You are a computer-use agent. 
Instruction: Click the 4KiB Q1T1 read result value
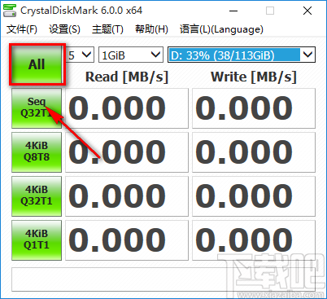[127, 240]
